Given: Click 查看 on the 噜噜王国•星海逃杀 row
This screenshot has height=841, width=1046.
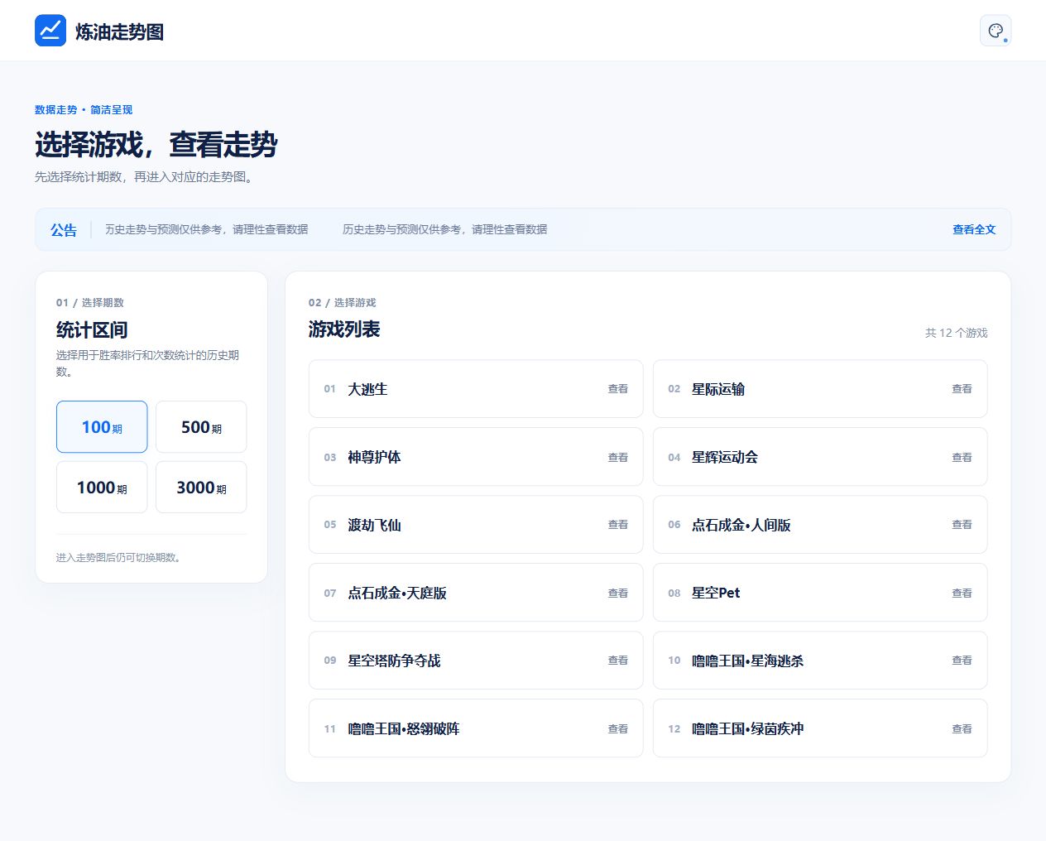Looking at the screenshot, I should coord(962,661).
